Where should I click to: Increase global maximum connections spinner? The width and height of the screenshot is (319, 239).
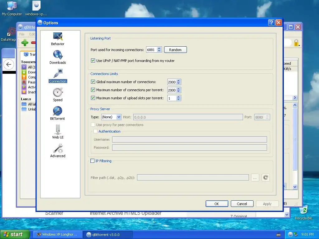(x=179, y=81)
